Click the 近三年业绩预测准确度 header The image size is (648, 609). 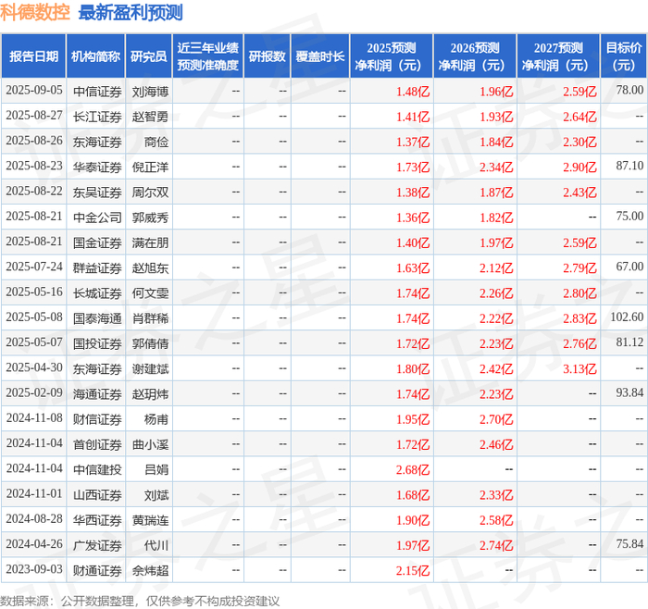coord(208,56)
